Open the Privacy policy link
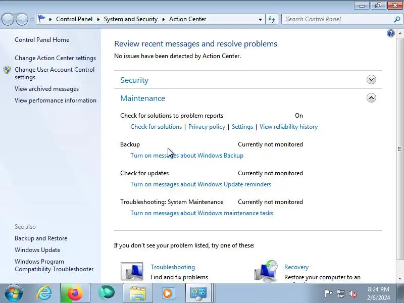The height and width of the screenshot is (303, 404). (x=207, y=127)
